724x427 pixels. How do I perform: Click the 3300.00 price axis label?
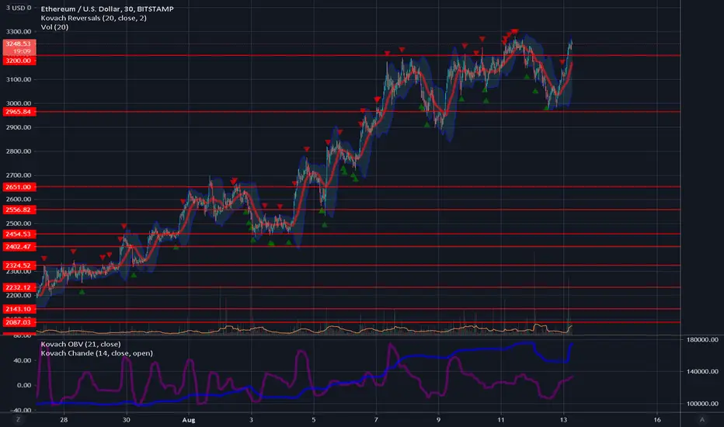click(x=19, y=32)
